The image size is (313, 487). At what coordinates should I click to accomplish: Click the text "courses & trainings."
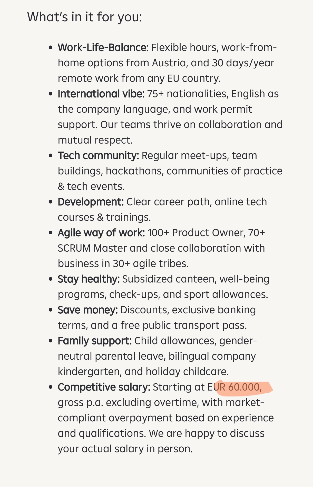[x=104, y=217]
